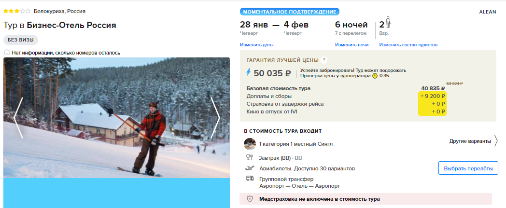Click the bus icon for group transfer

(x=250, y=179)
